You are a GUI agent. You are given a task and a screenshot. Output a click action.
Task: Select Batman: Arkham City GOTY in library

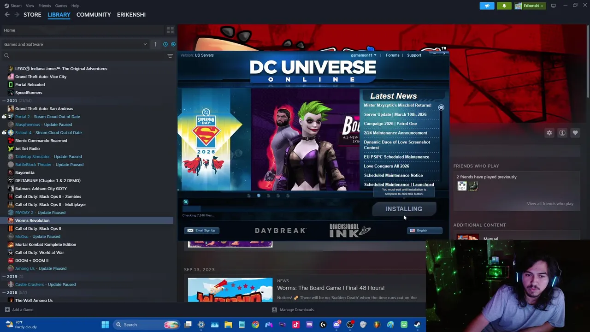pos(41,189)
